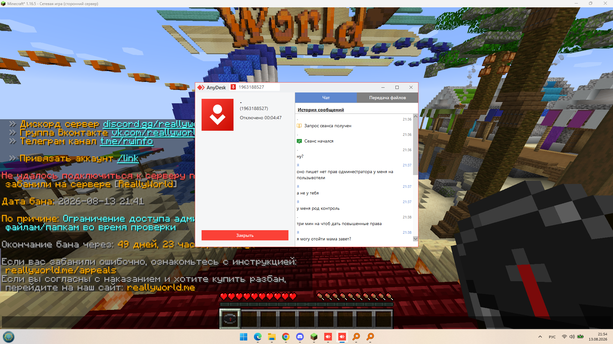
Task: Click the chat history scrollbar thumb
Action: tap(415, 147)
